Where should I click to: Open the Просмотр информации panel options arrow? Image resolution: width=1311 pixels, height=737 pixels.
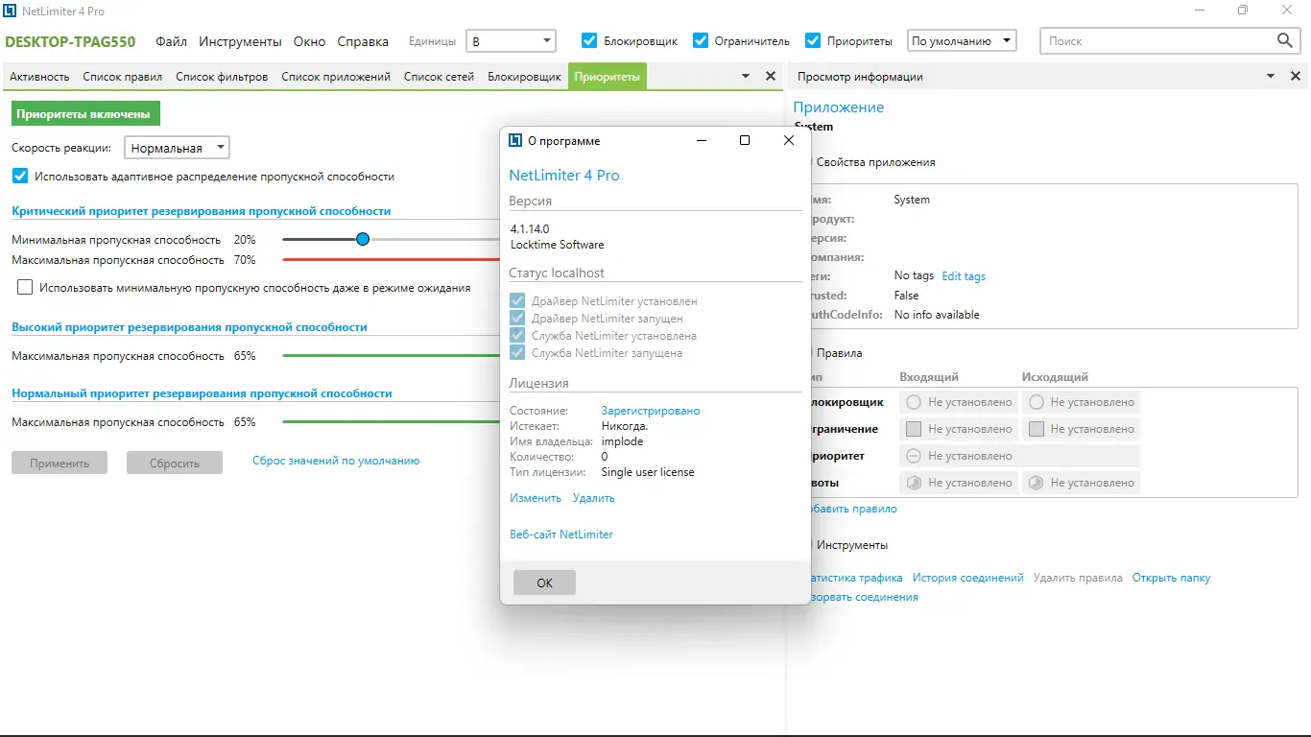(x=1271, y=76)
